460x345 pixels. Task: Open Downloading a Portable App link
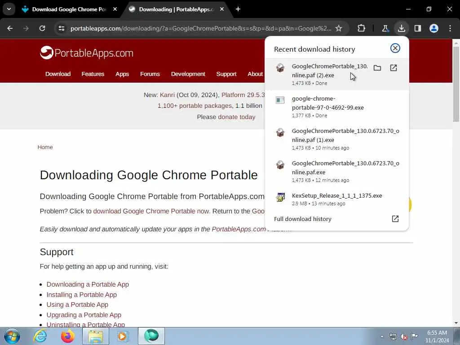(88, 284)
